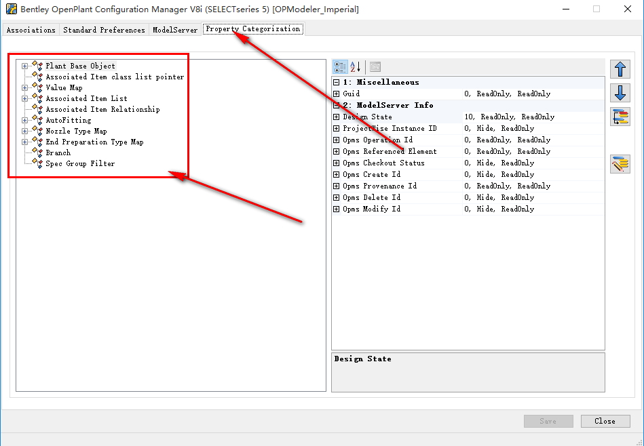Select the Nozzle Type Map item
The width and height of the screenshot is (644, 446).
[77, 131]
